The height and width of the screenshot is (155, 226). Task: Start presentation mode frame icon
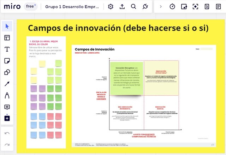pyautogui.click(x=195, y=6)
